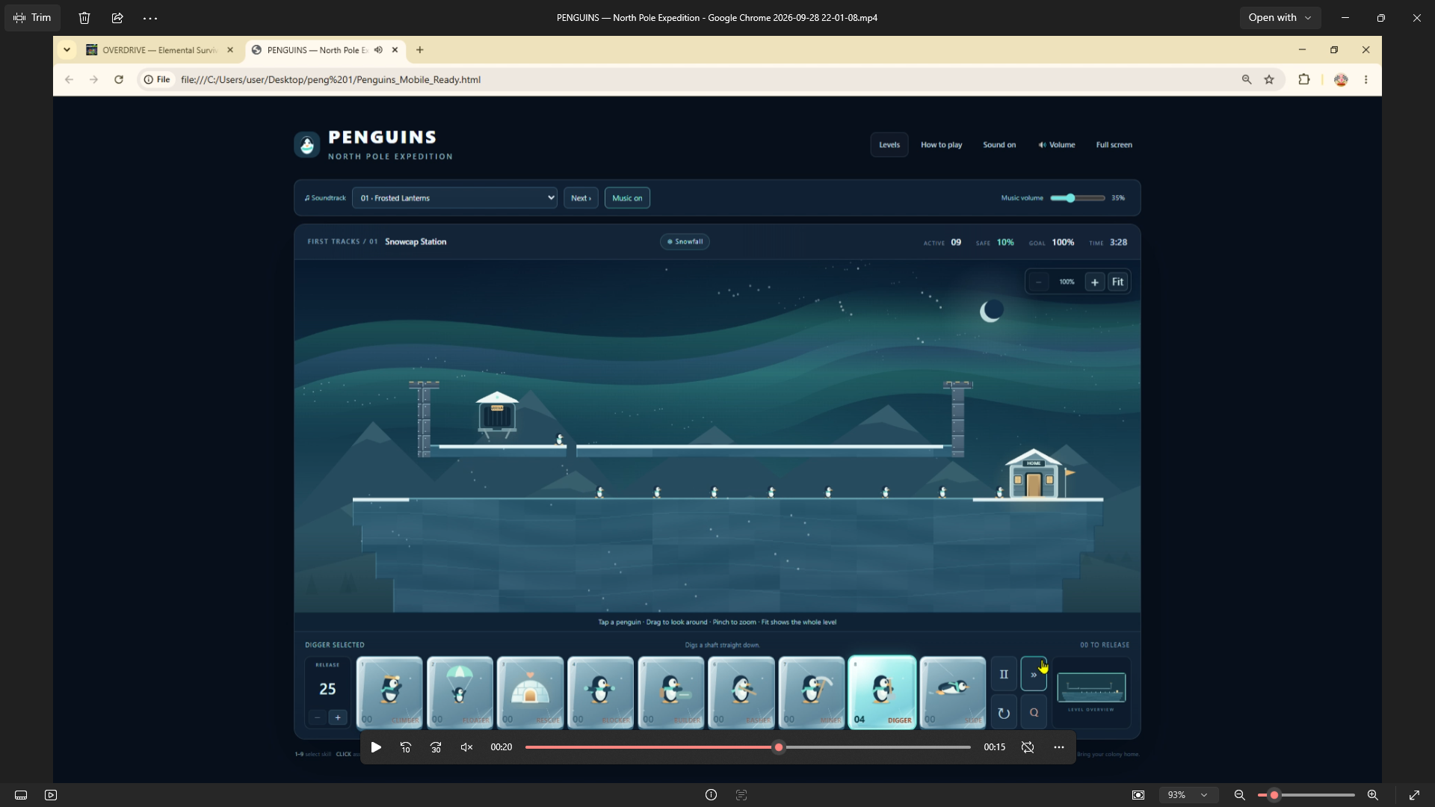The width and height of the screenshot is (1435, 807).
Task: Open the Volume control
Action: [1056, 145]
